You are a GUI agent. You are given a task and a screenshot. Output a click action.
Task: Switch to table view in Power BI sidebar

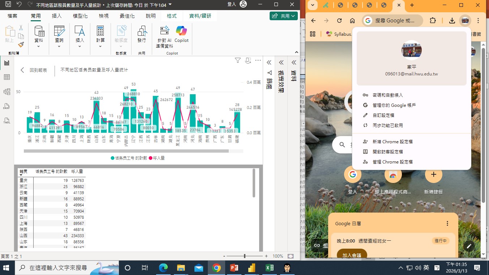pos(7,77)
